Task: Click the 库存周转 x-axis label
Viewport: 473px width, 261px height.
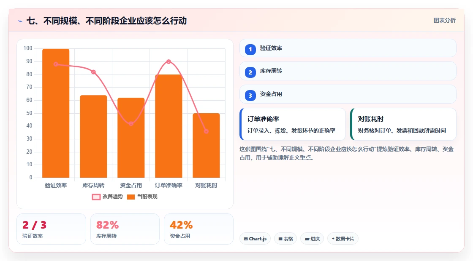Action: (x=93, y=186)
